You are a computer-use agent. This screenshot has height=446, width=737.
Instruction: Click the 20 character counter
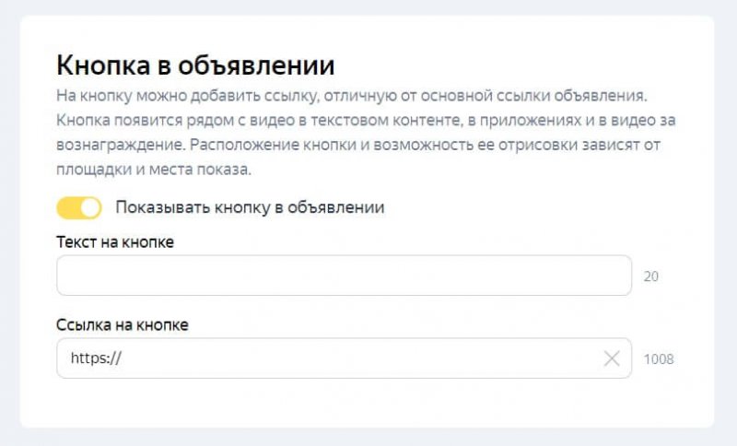(650, 276)
